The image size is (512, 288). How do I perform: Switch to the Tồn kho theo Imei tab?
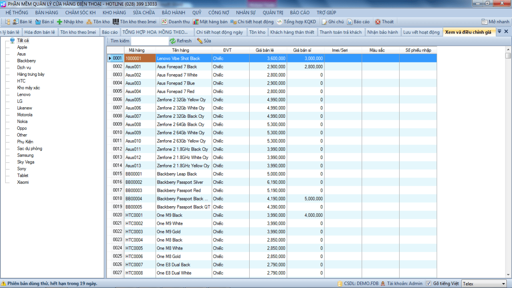point(78,32)
